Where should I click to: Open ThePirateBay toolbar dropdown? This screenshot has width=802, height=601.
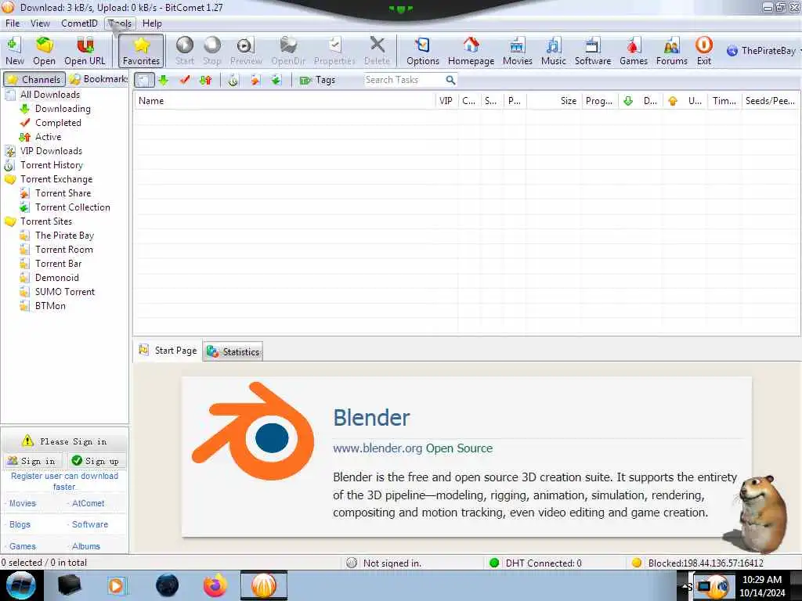click(x=763, y=51)
